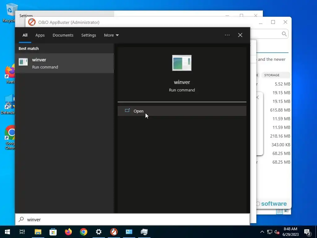Image resolution: width=317 pixels, height=238 pixels.
Task: Expand the More search filter dropdown
Action: point(111,35)
